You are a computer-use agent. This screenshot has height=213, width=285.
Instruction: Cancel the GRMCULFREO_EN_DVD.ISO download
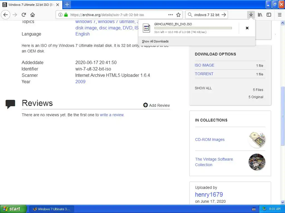247,28
